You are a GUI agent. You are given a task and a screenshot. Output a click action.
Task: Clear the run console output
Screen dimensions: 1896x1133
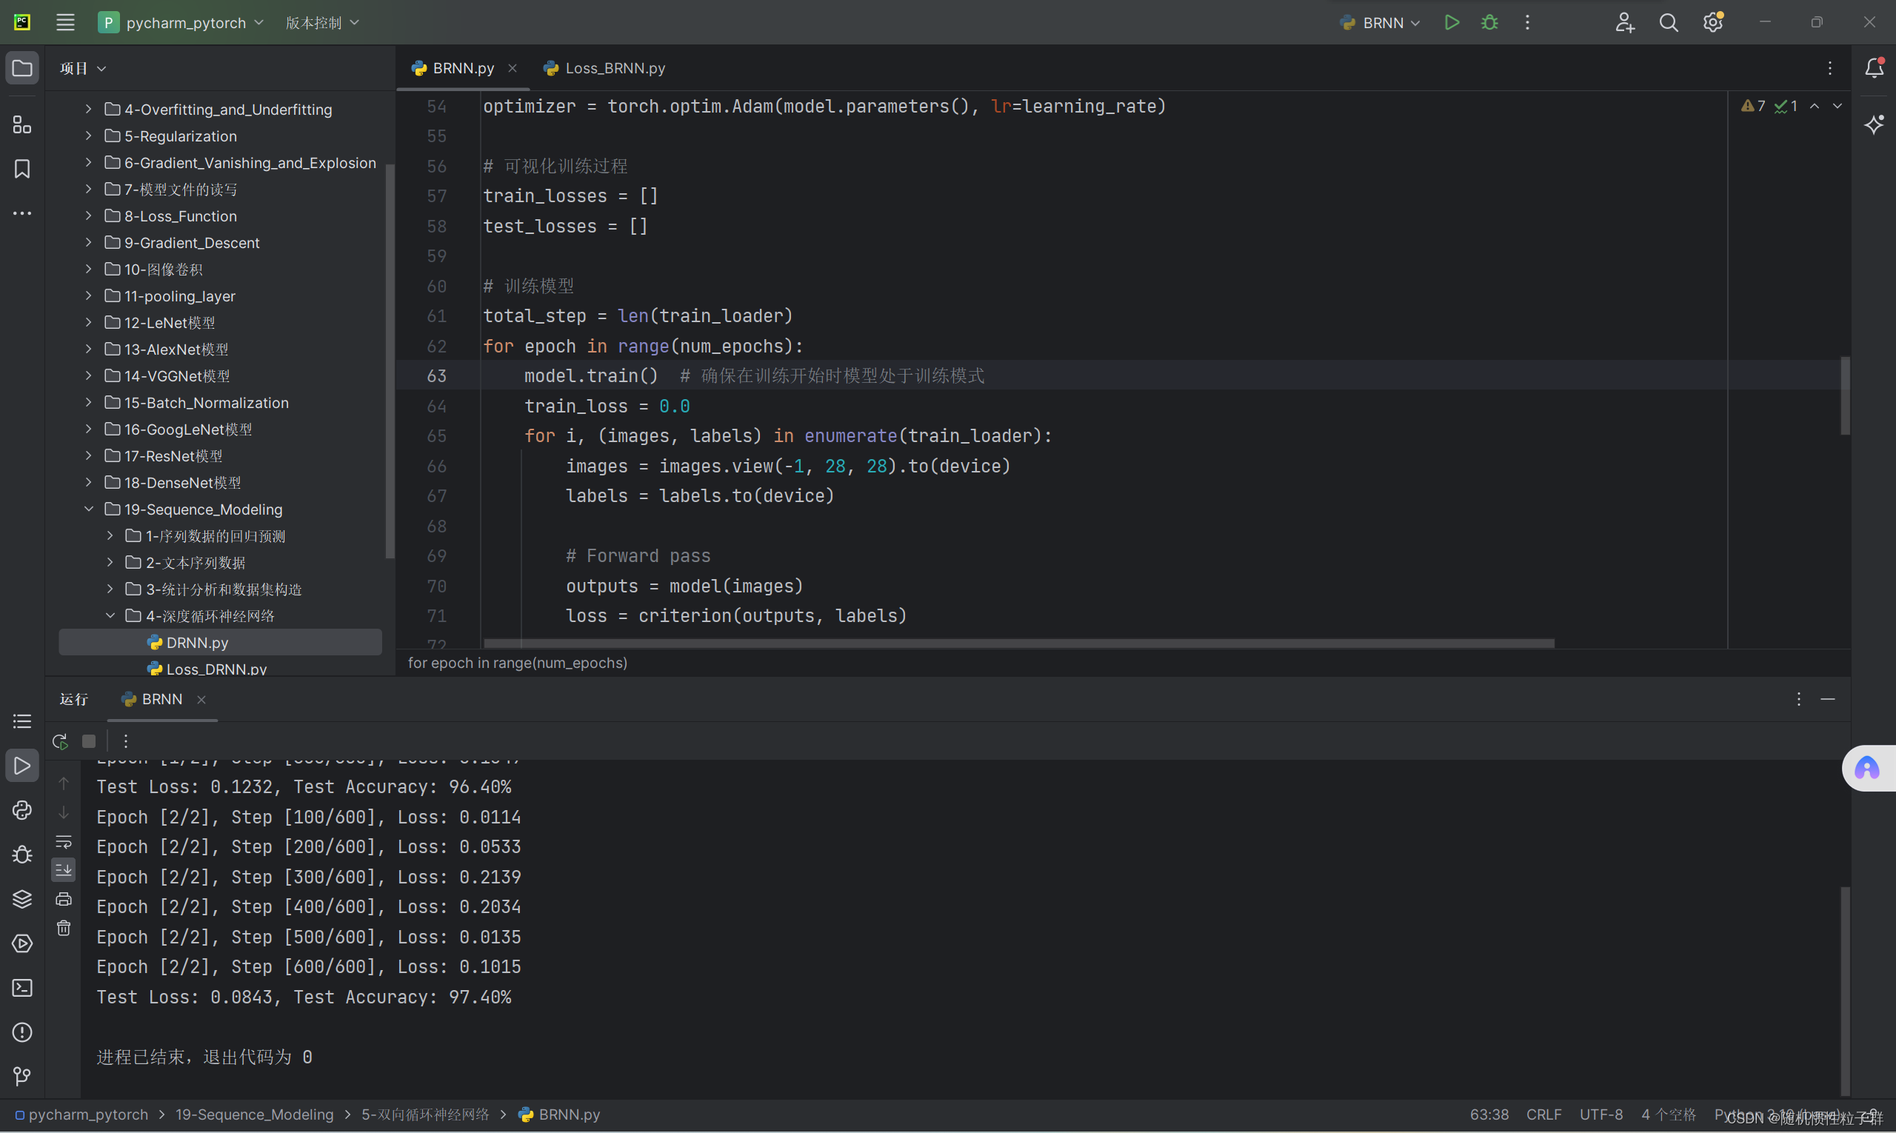[x=64, y=929]
